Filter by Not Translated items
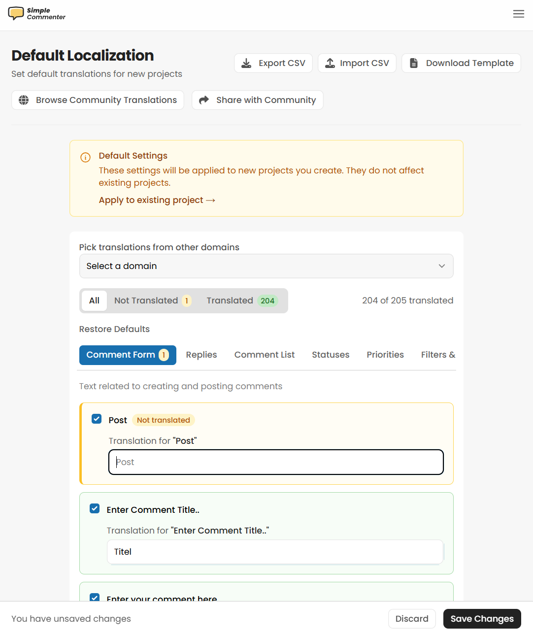Image resolution: width=533 pixels, height=635 pixels. click(x=152, y=301)
